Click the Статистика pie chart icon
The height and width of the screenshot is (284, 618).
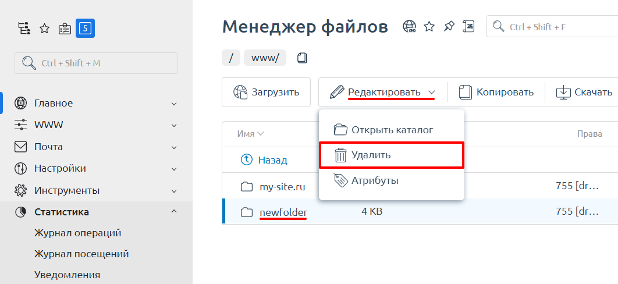coord(20,212)
